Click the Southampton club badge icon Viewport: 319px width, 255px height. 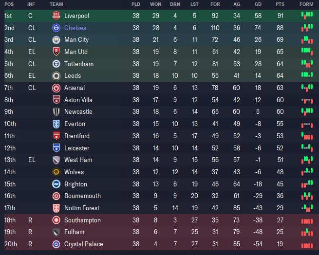point(56,220)
